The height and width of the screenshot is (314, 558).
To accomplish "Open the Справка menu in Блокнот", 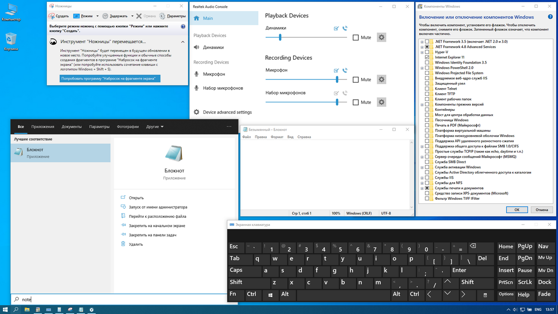I will click(x=304, y=137).
